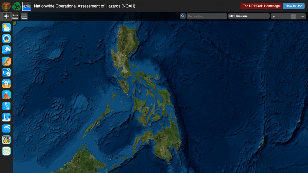Image resolution: width=308 pixels, height=173 pixels.
Task: Click the Find a place search field
Action: click(x=207, y=16)
